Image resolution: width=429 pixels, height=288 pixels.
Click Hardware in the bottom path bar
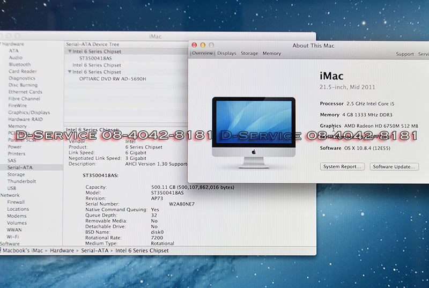(62, 250)
